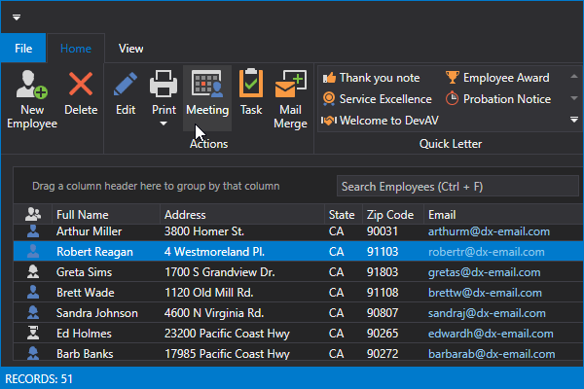
Task: Open the File menu
Action: (x=23, y=48)
